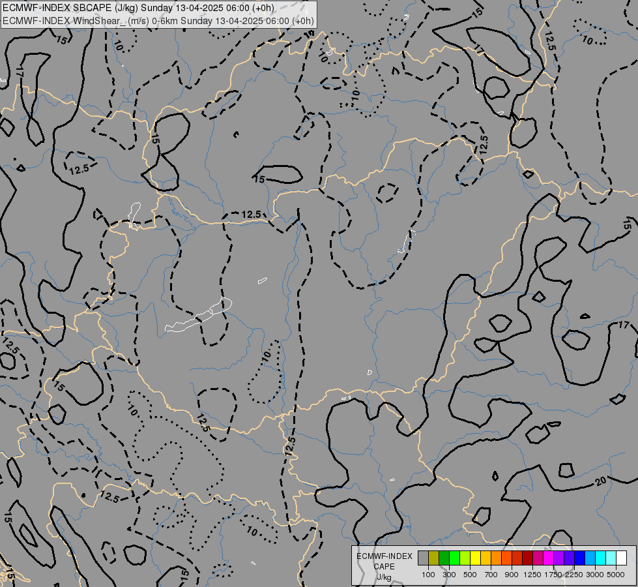Select the olive swatch right of 100
638x587 pixels.
coord(434,558)
